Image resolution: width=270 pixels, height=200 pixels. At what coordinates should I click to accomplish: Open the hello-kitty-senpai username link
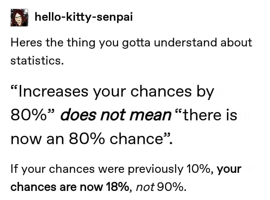click(83, 17)
